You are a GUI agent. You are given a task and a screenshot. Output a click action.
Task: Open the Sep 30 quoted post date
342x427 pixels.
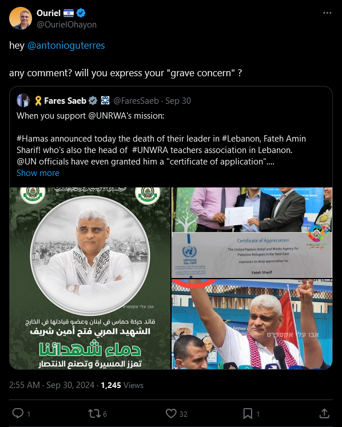pyautogui.click(x=178, y=101)
